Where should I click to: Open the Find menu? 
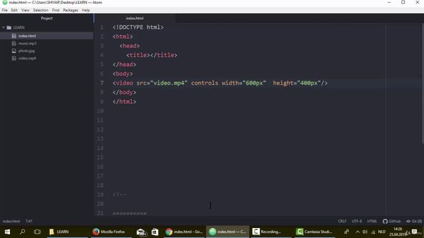coord(56,11)
